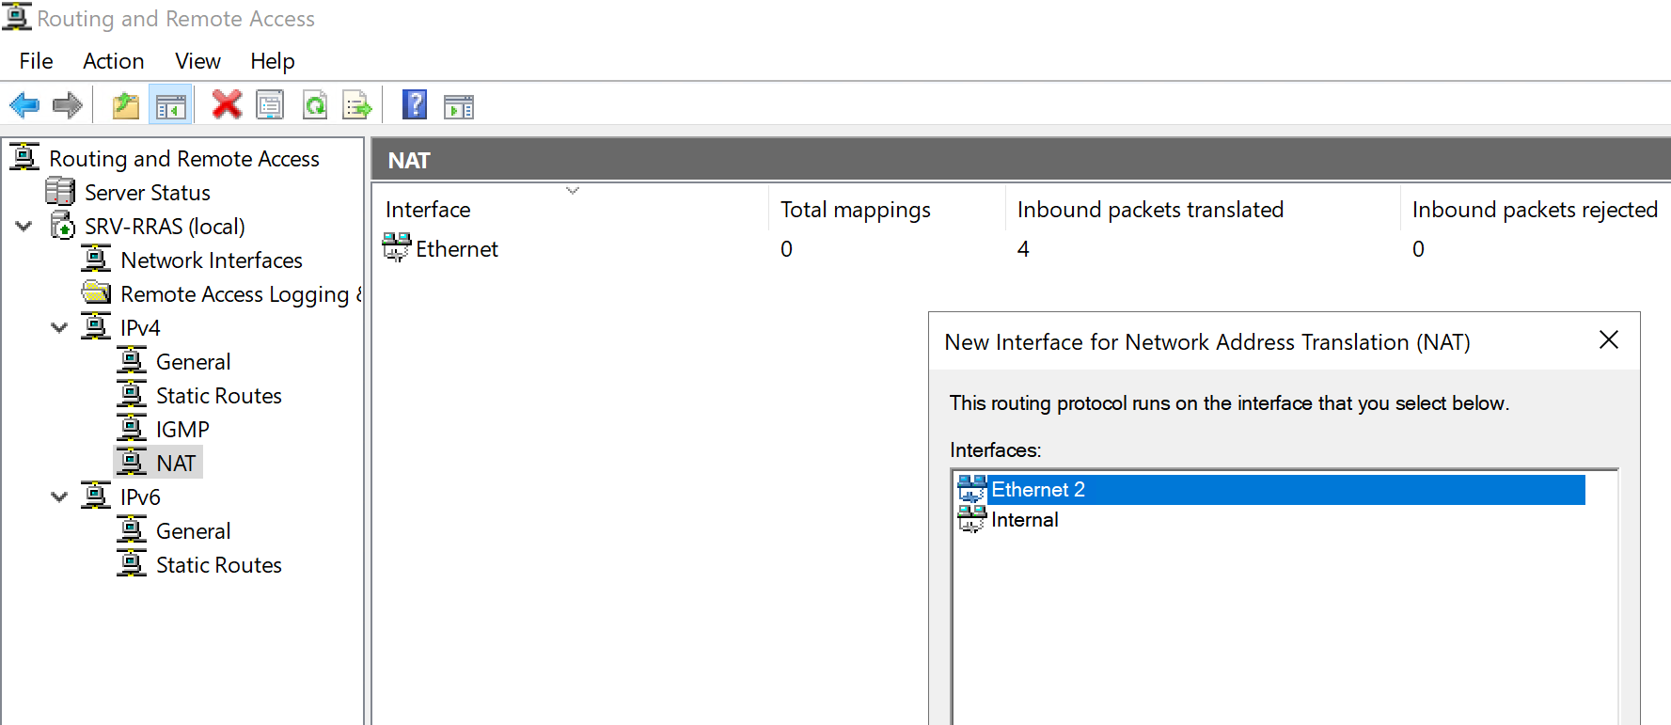Image resolution: width=1671 pixels, height=725 pixels.
Task: Collapse the IPv4 node chevron
Action: [x=59, y=328]
